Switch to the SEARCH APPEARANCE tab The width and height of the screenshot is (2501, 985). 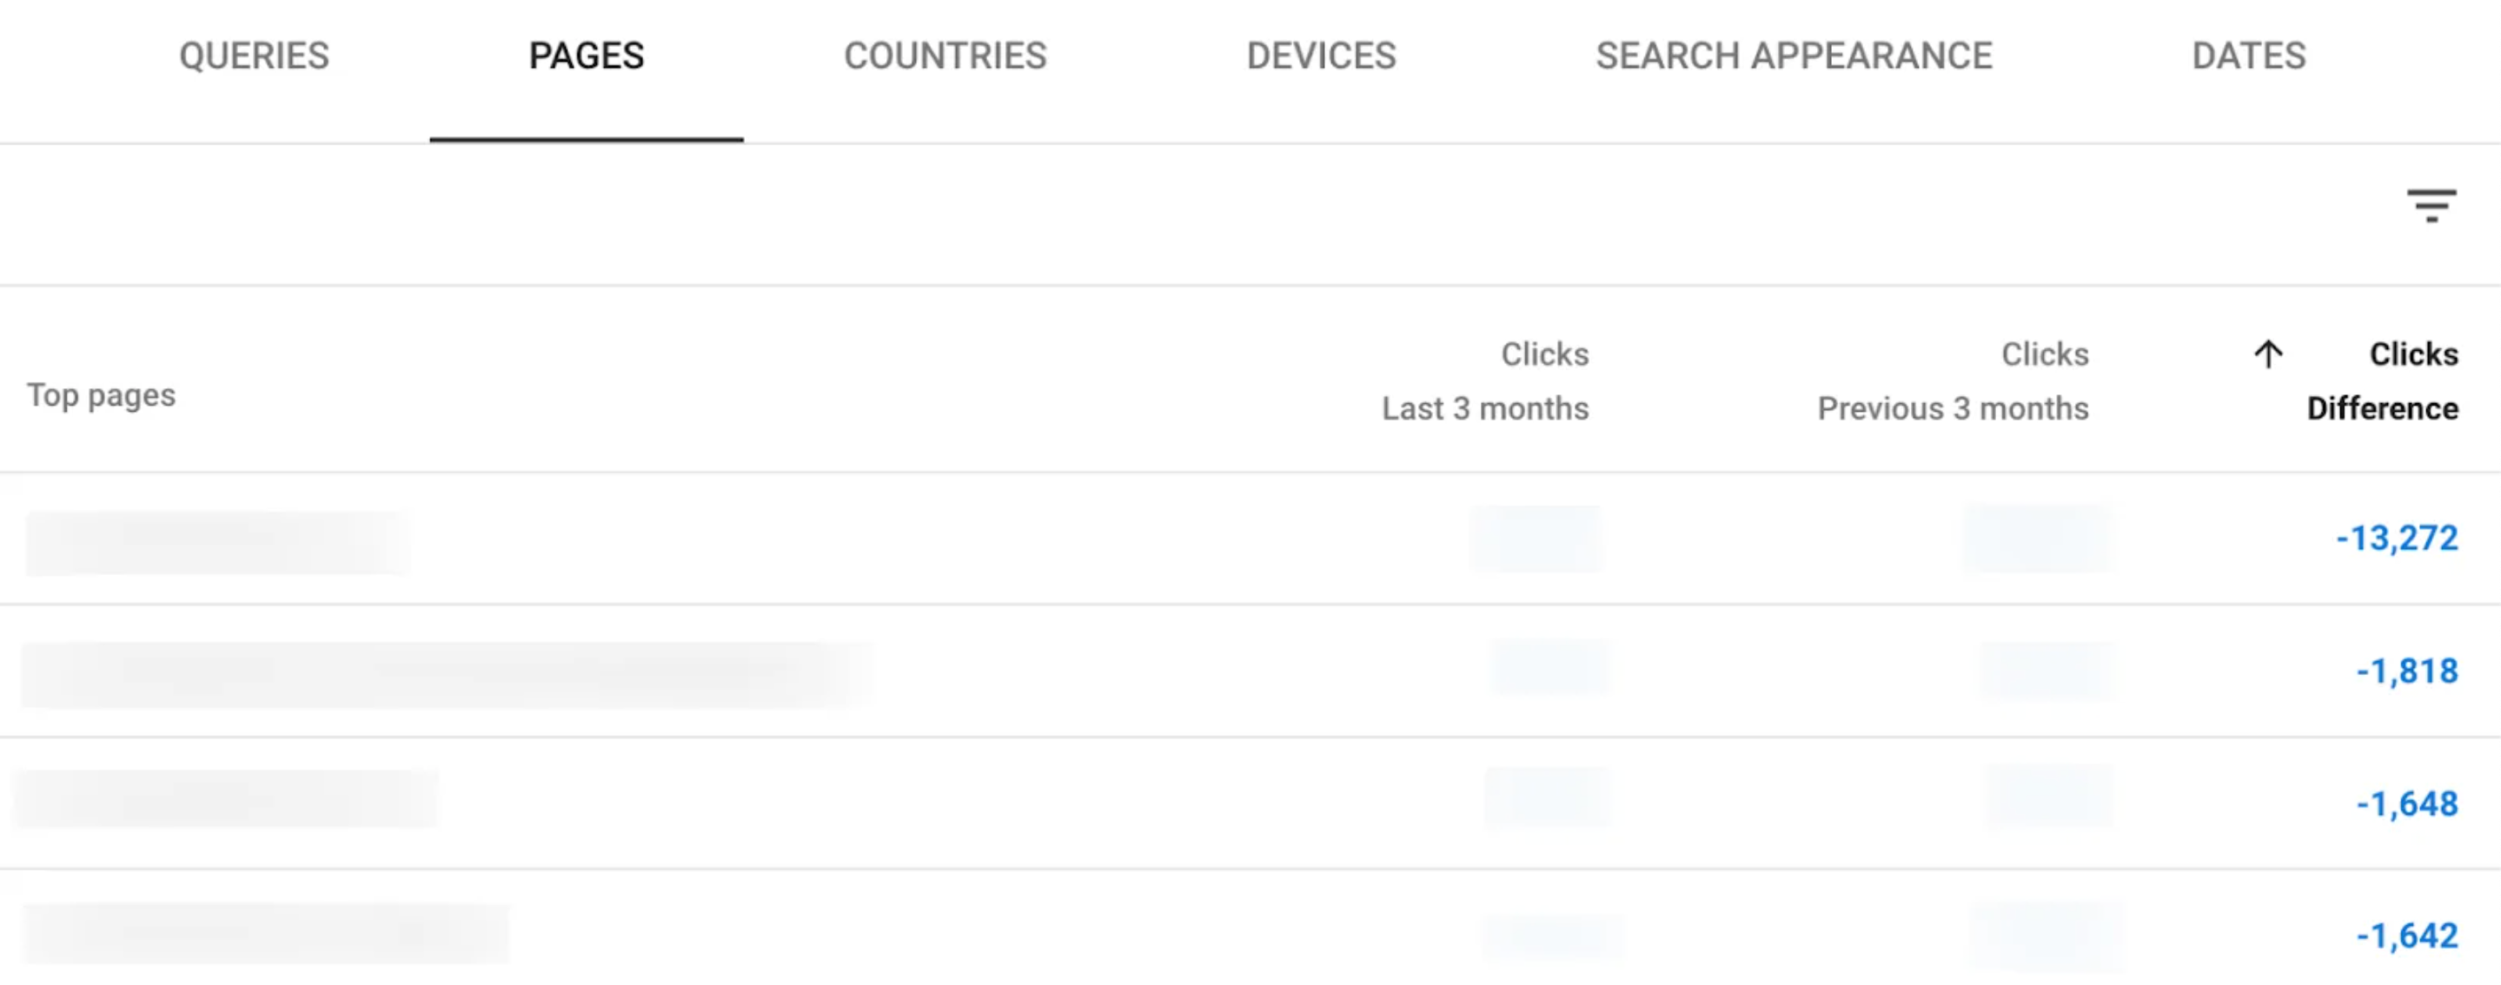(x=1794, y=56)
